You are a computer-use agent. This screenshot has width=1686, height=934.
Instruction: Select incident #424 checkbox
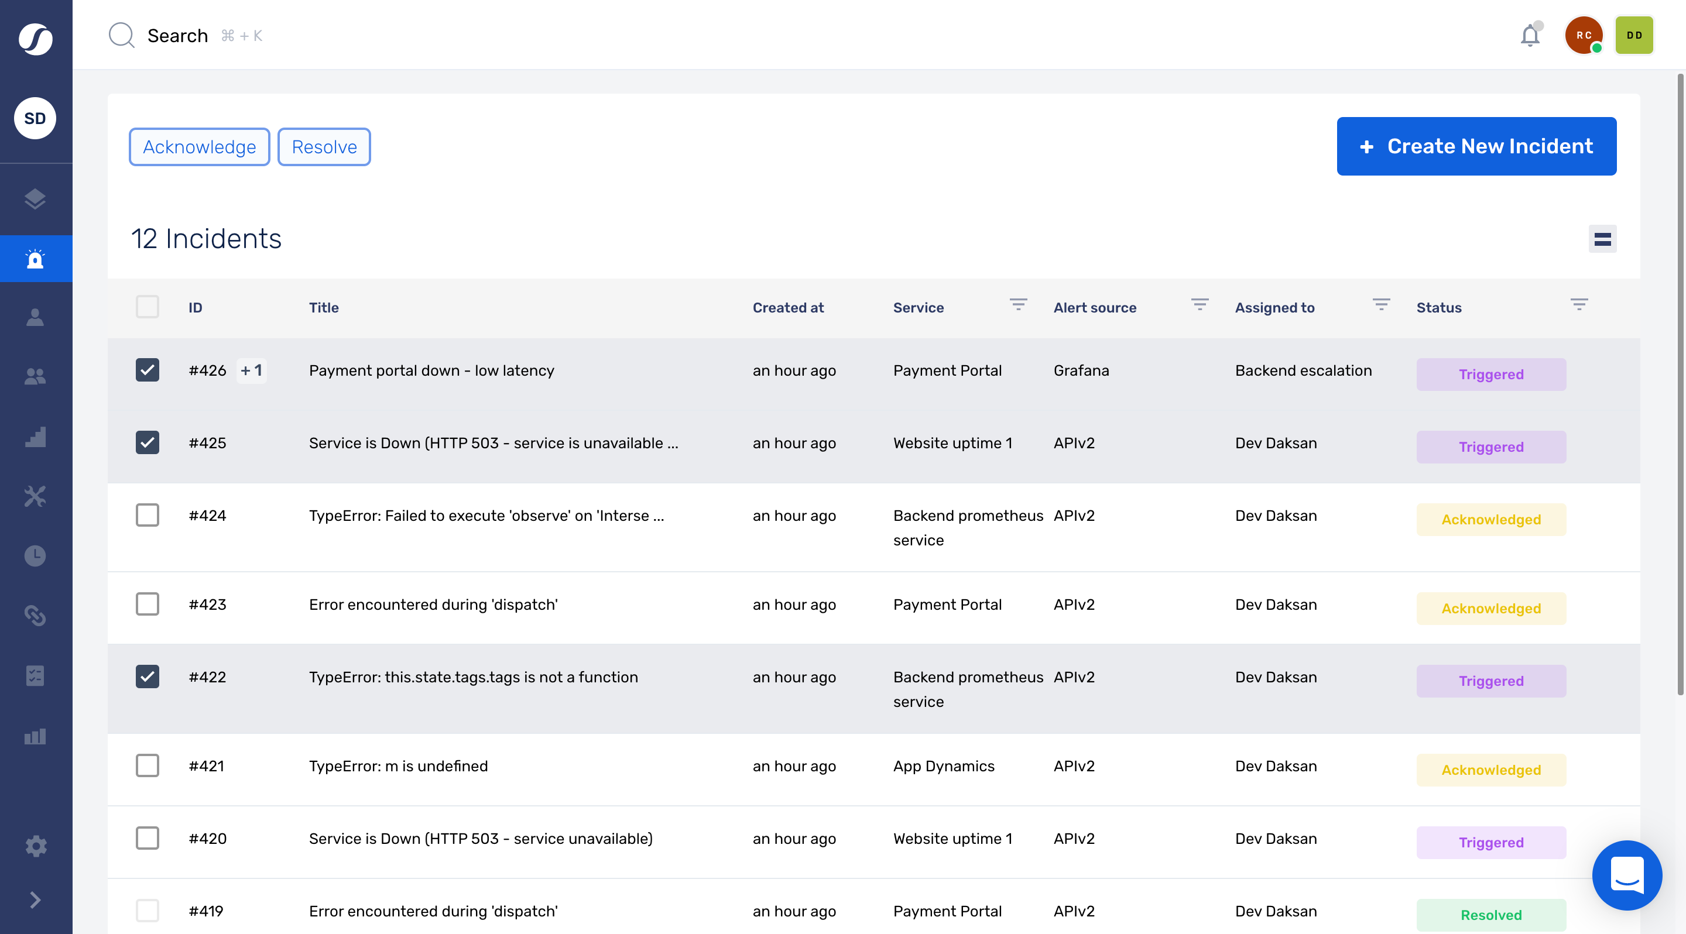click(148, 516)
